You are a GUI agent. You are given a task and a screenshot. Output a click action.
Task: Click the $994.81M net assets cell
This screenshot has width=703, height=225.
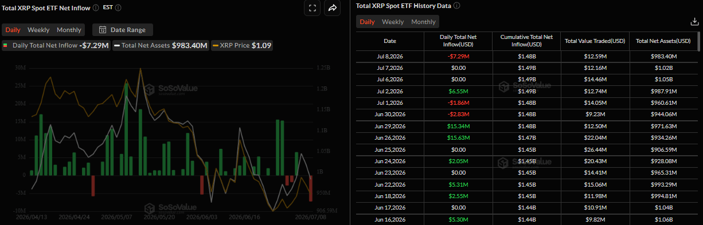663,196
